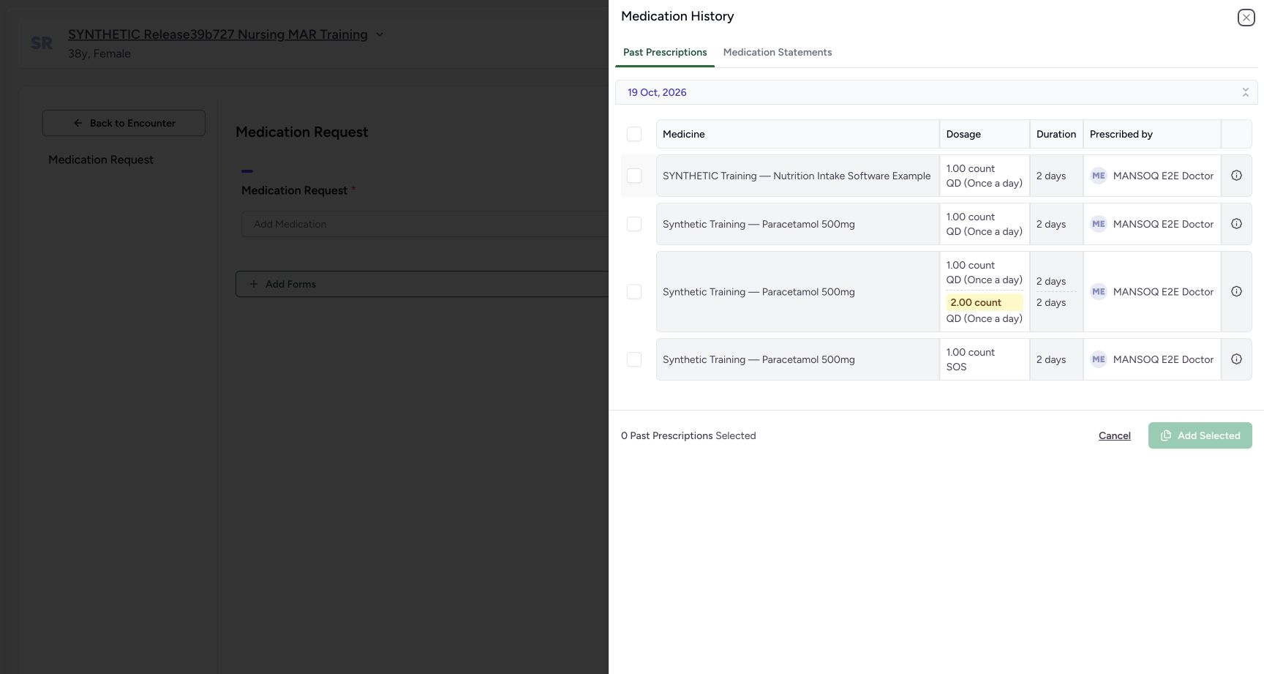Click the SR patient avatar

42,43
